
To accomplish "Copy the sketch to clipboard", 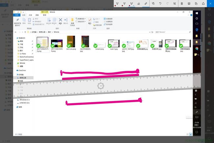I will tap(196, 4).
